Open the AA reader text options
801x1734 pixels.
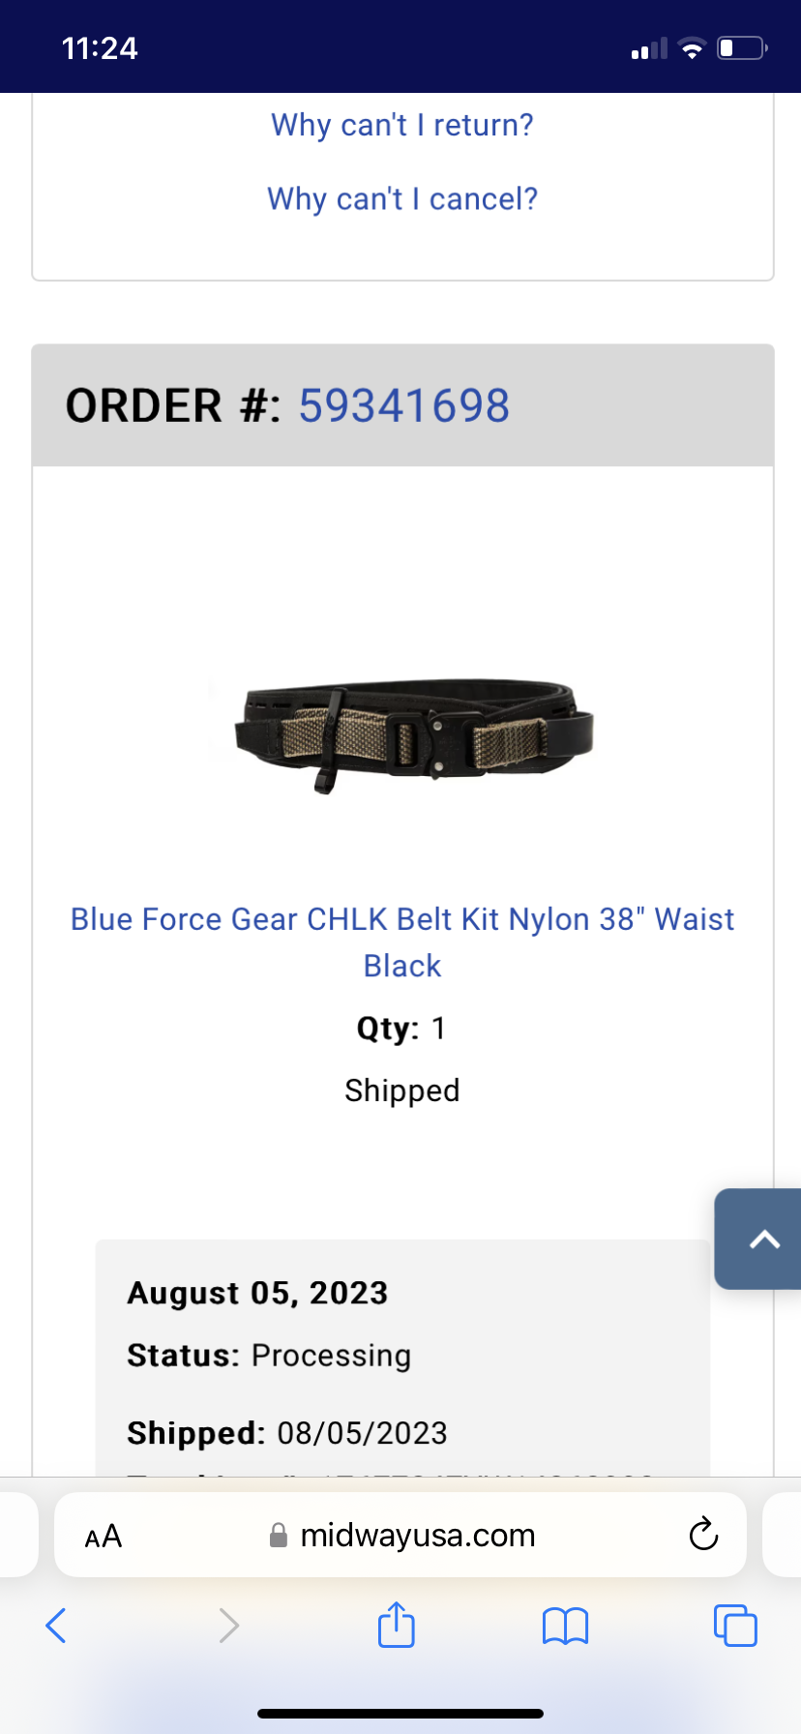coord(104,1536)
